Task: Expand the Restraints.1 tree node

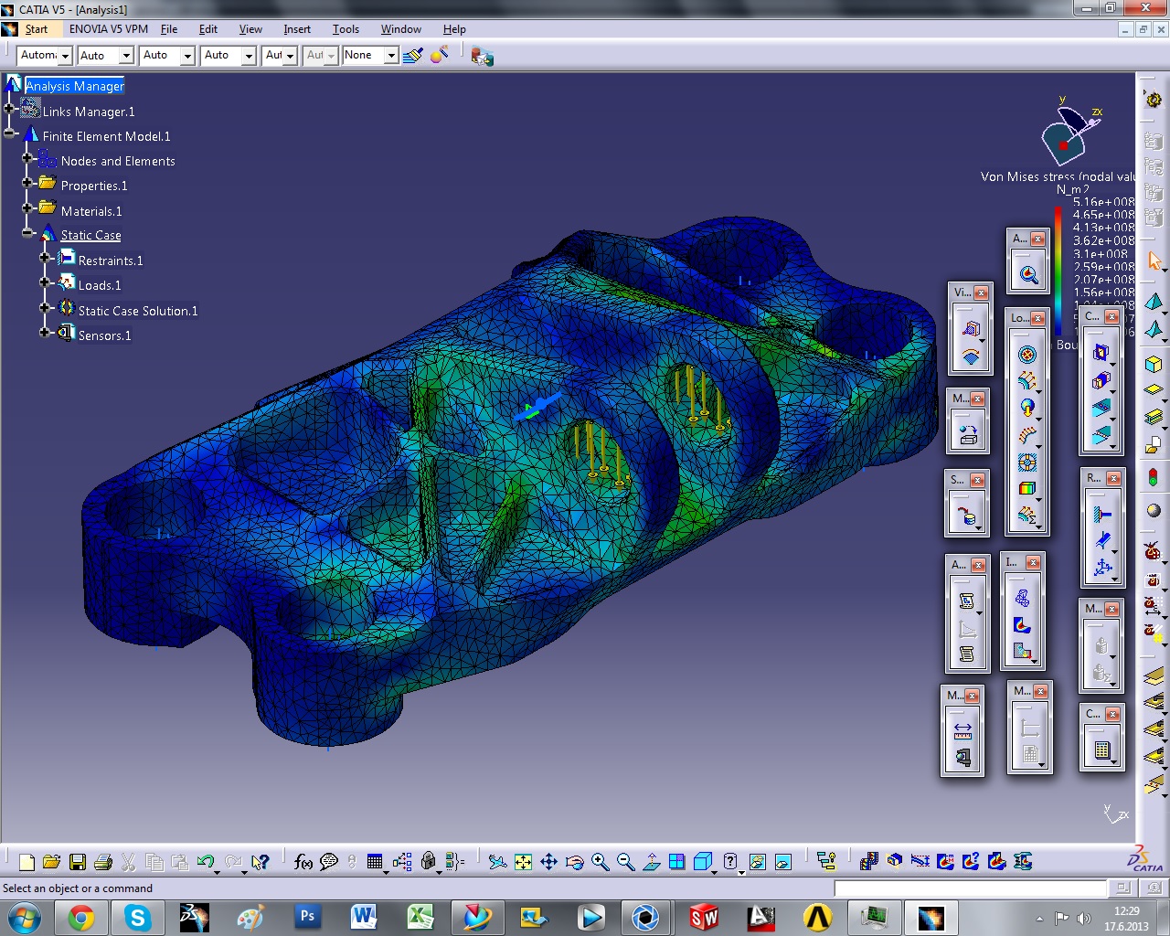Action: pyautogui.click(x=45, y=258)
